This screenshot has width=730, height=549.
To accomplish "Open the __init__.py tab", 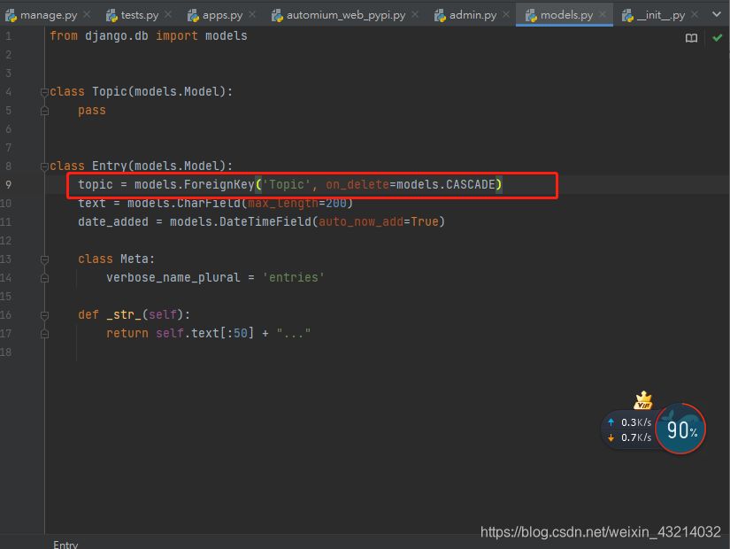I will (660, 15).
